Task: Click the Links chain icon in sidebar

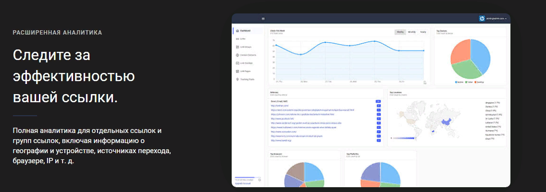Action: coord(237,39)
